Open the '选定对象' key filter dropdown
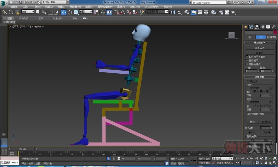 pos(222,158)
